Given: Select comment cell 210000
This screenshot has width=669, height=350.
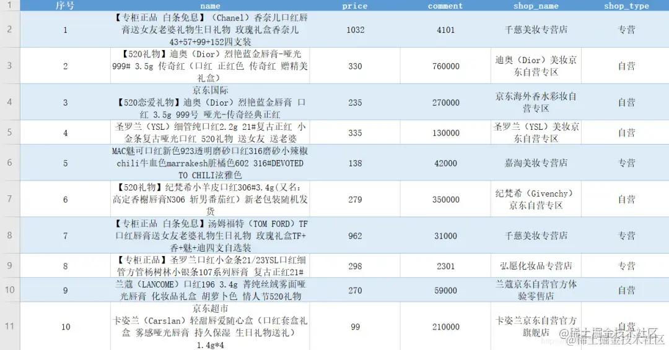Looking at the screenshot, I should (x=445, y=326).
